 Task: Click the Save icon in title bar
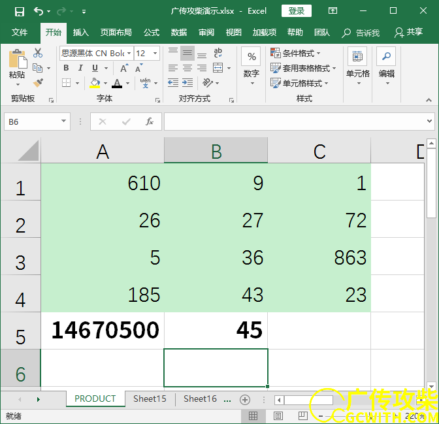[x=20, y=12]
